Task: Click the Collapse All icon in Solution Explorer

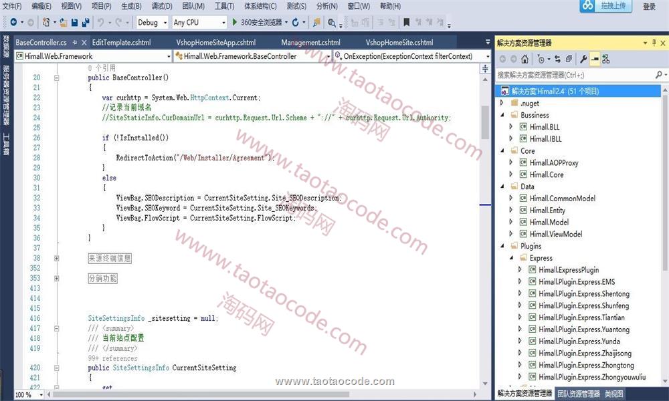Action: click(x=569, y=59)
